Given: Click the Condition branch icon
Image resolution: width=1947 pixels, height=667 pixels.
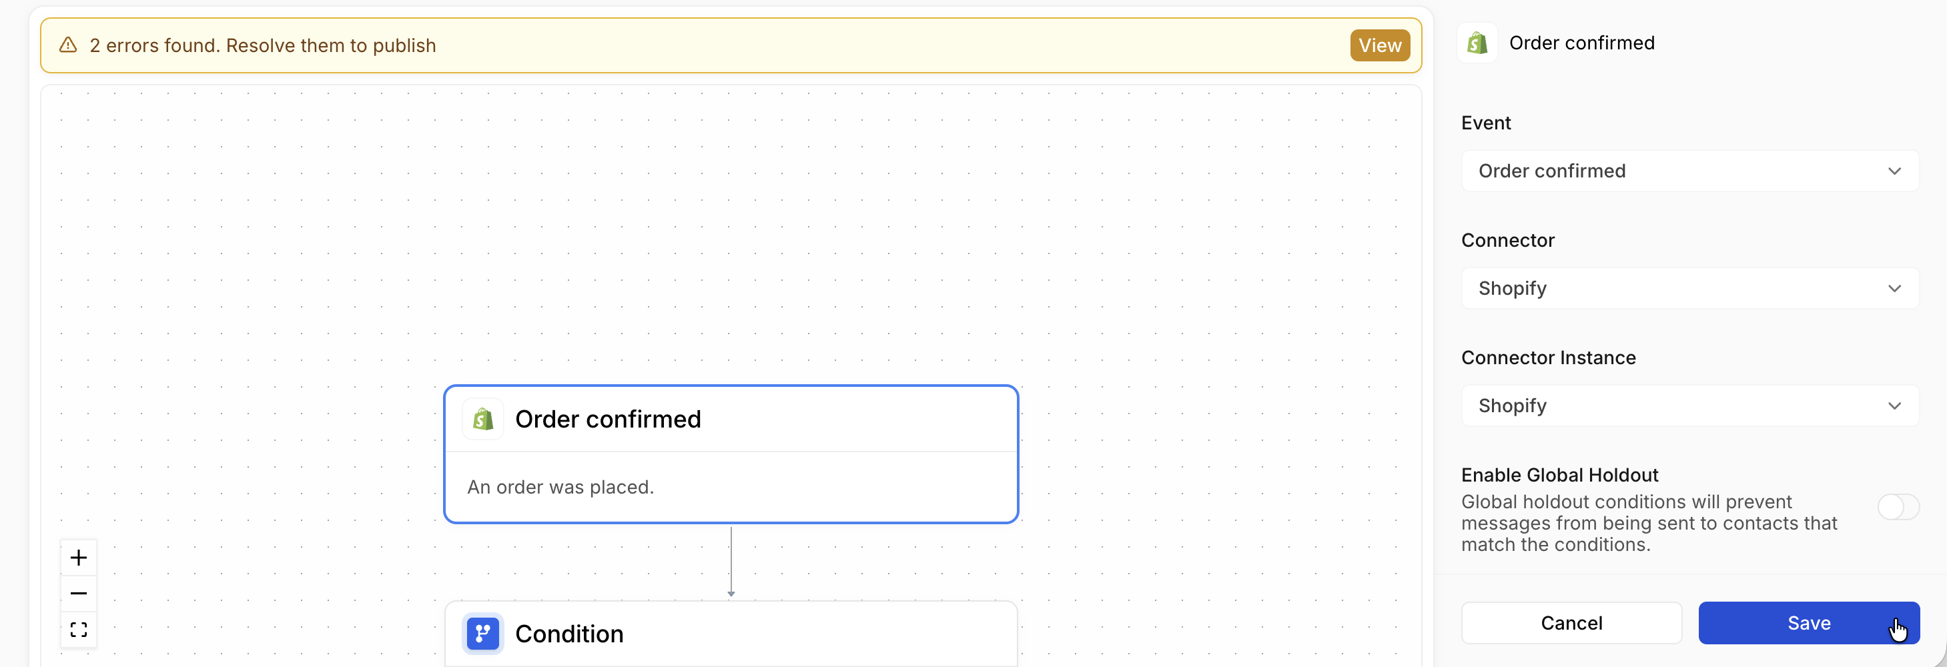Looking at the screenshot, I should click(x=483, y=634).
